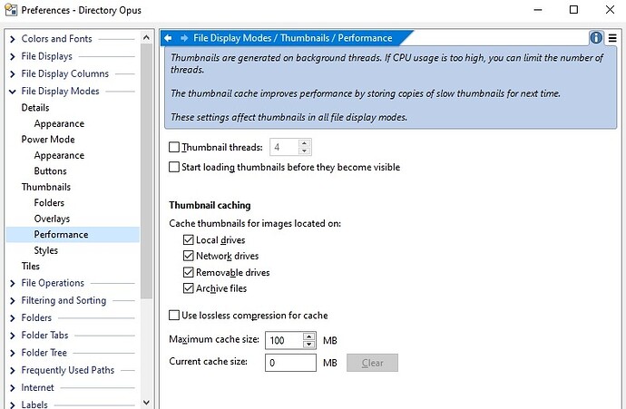Click the back arrow in the header

tap(168, 38)
